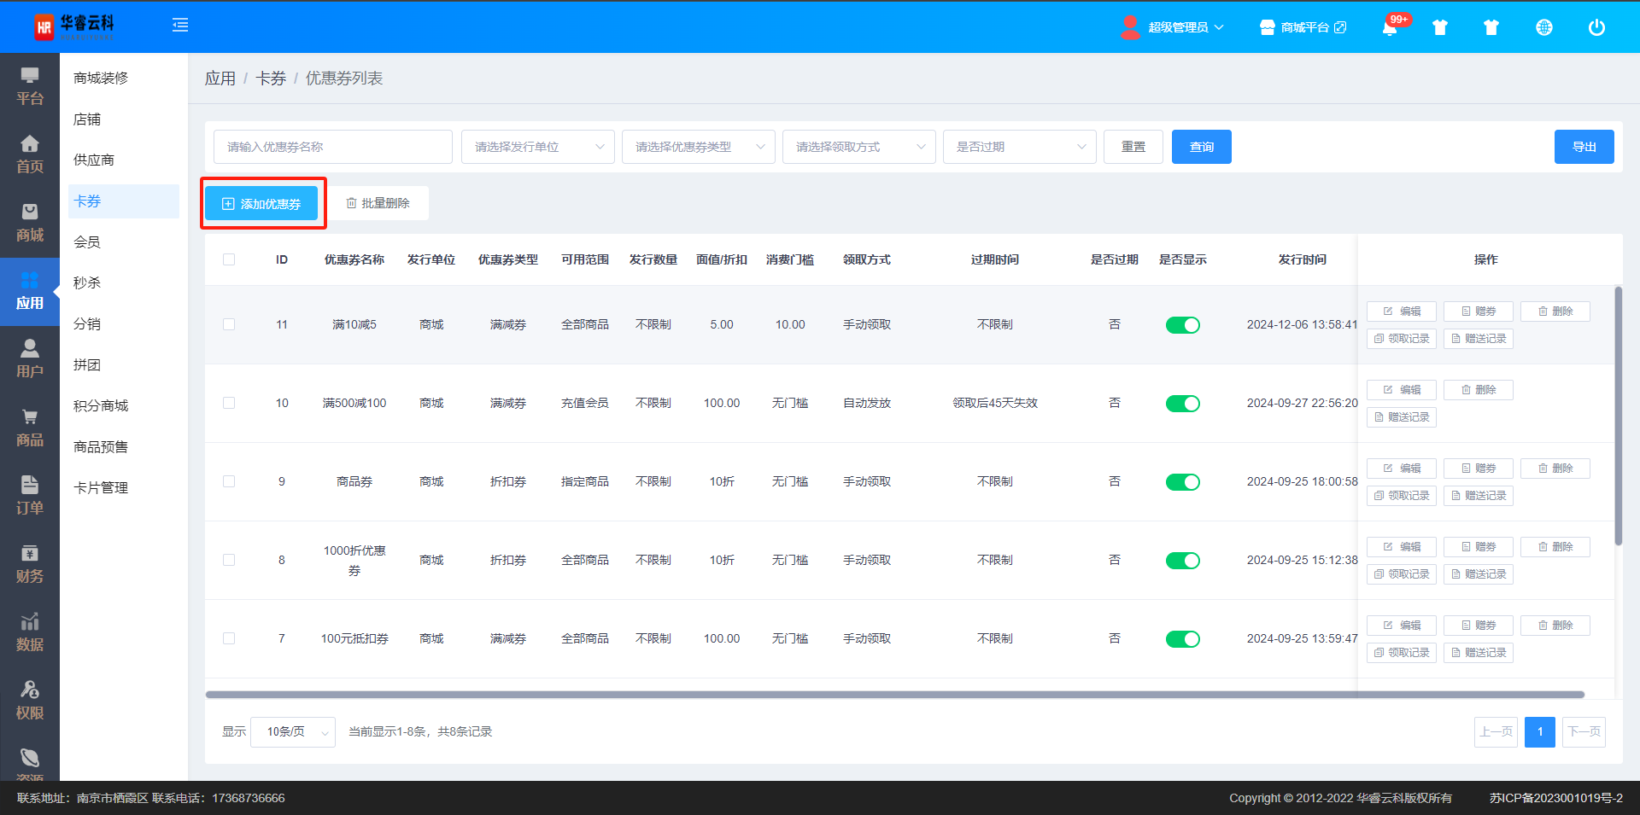Click the power logout icon
Viewport: 1640px width, 815px height.
click(1596, 27)
